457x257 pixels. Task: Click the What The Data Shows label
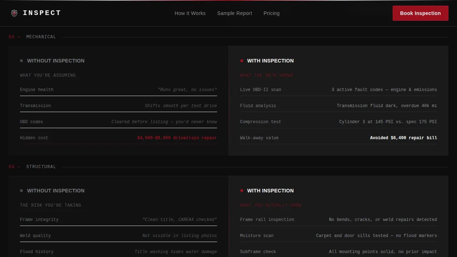266,75
